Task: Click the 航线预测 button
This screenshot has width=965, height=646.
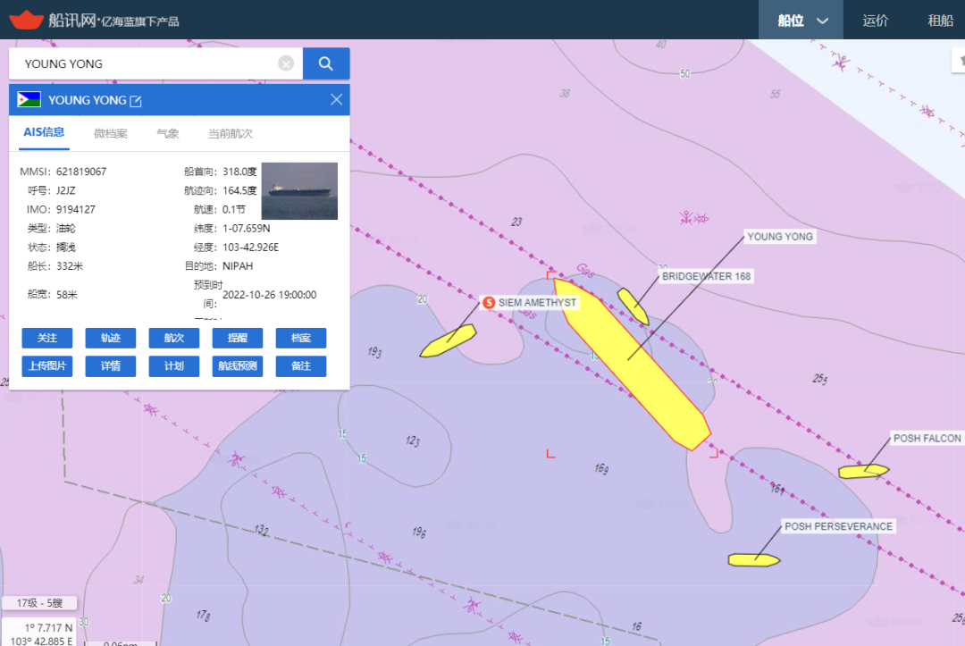Action: (x=238, y=366)
